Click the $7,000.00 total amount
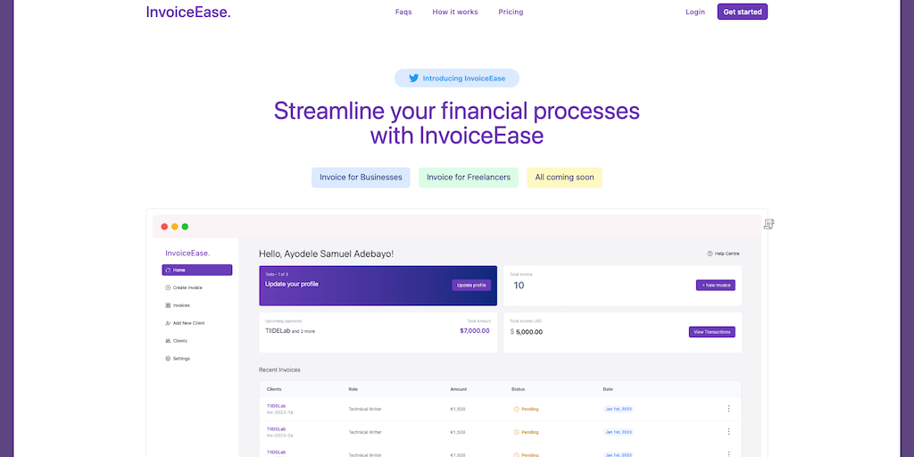Image resolution: width=914 pixels, height=457 pixels. [x=475, y=330]
